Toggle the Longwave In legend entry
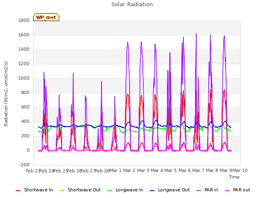The image size is (265, 198). [125, 190]
